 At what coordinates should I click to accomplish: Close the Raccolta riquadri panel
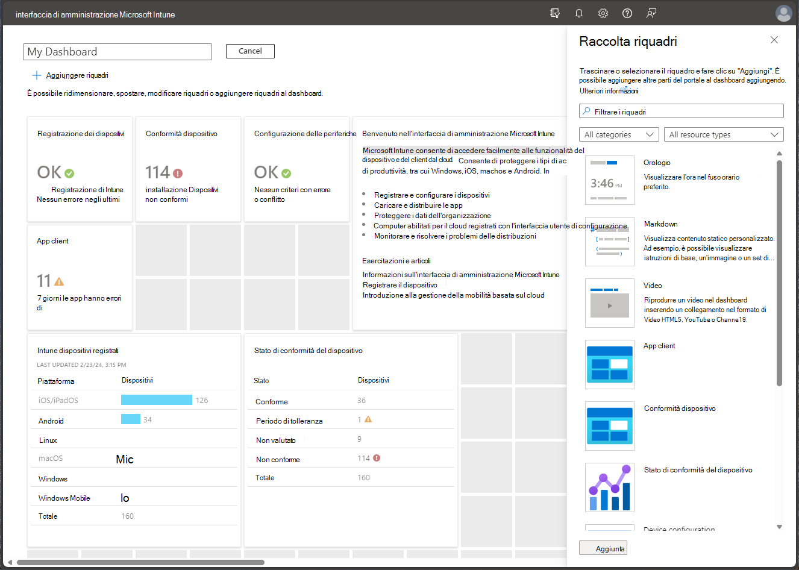pos(774,40)
